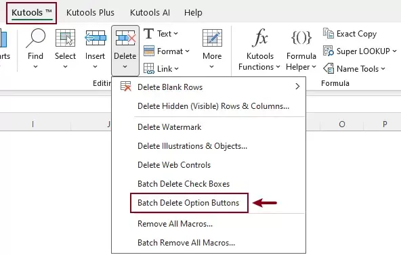Click the Insert rows icon
The width and height of the screenshot is (401, 255).
(95, 38)
